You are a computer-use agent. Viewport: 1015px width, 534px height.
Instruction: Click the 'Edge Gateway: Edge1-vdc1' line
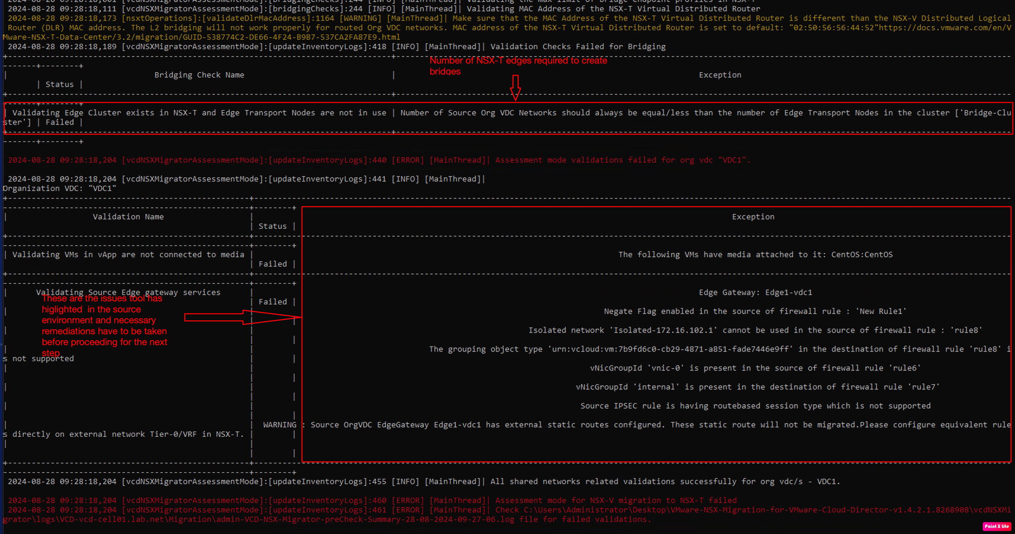pos(755,292)
